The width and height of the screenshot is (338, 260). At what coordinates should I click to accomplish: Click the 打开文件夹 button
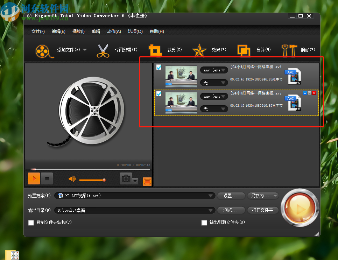[263, 210]
